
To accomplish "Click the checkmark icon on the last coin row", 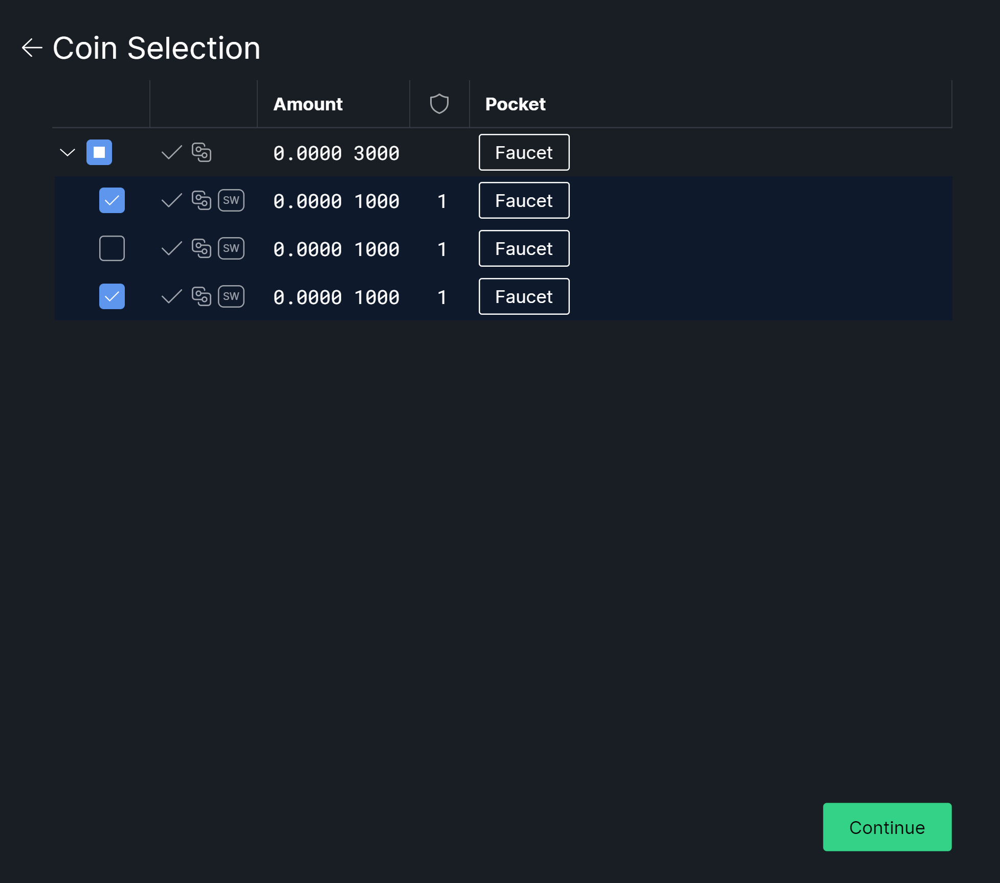I will [171, 296].
